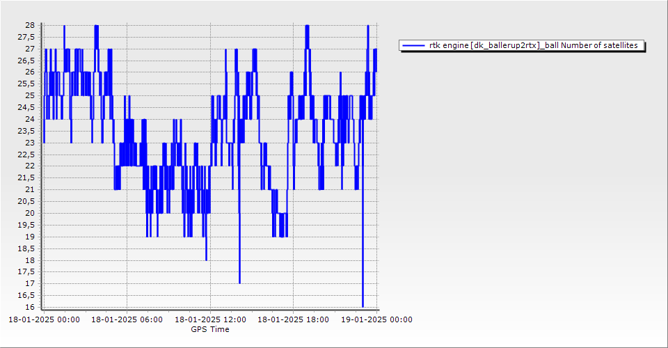668x348 pixels.
Task: Select the 18-01-2025 12:00 time label
Action: click(209, 320)
